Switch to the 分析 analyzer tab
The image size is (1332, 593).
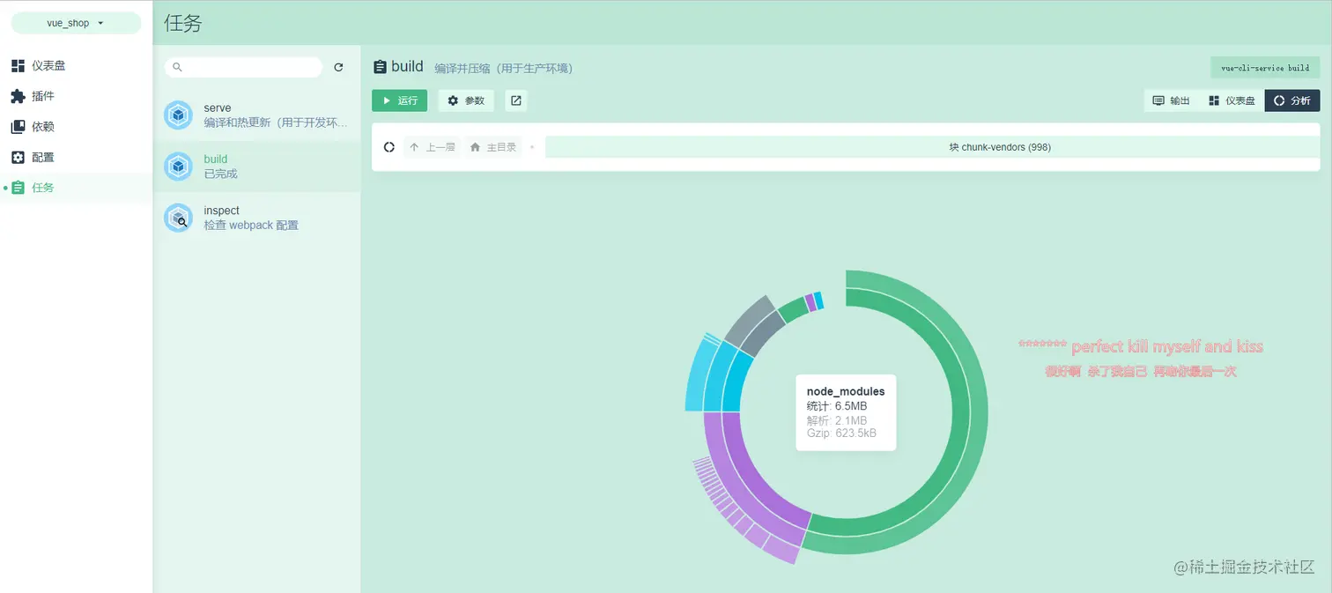click(x=1292, y=100)
